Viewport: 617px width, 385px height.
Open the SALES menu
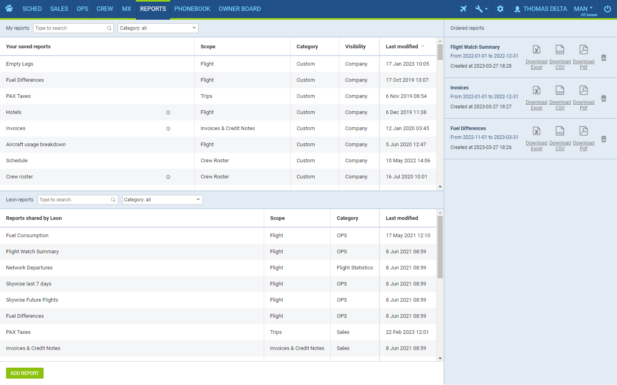pyautogui.click(x=59, y=9)
